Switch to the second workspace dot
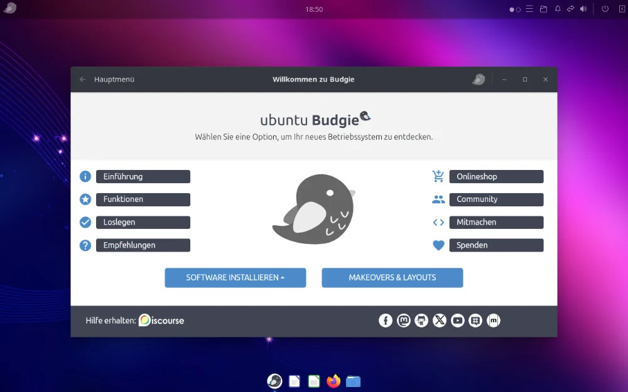Viewport: 628px width, 392px height. click(x=518, y=9)
